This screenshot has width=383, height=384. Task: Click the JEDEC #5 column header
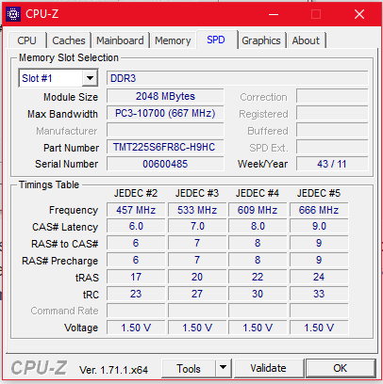pos(319,193)
